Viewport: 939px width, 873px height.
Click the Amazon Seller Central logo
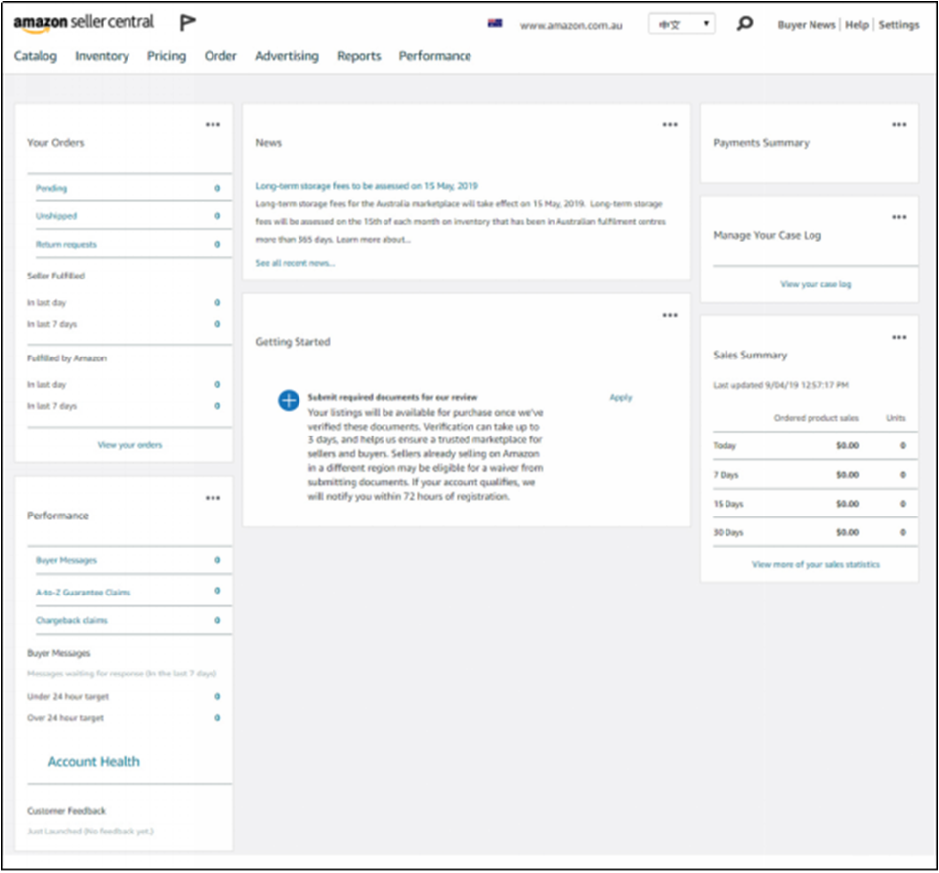point(84,22)
